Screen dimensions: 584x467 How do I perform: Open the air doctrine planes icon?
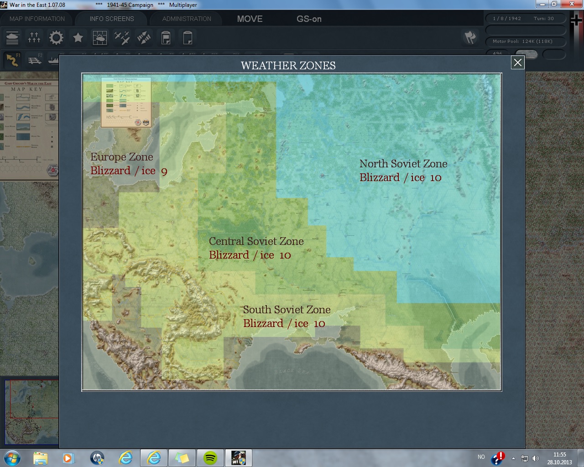click(122, 38)
